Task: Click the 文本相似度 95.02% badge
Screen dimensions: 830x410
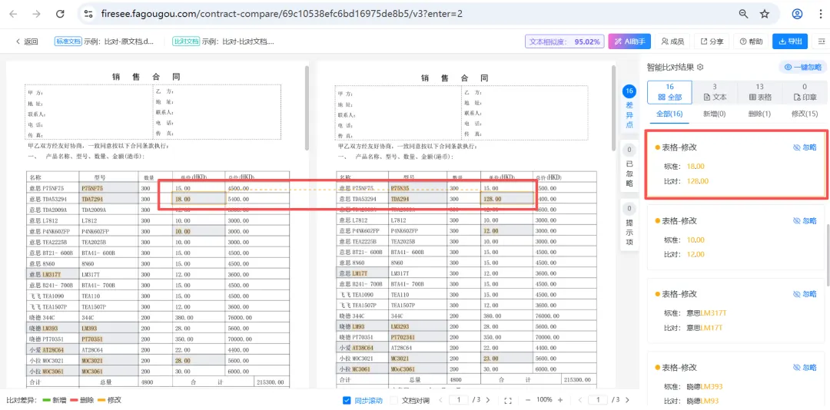Action: click(x=564, y=41)
